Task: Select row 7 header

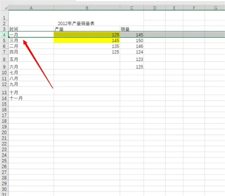Action: point(4,52)
